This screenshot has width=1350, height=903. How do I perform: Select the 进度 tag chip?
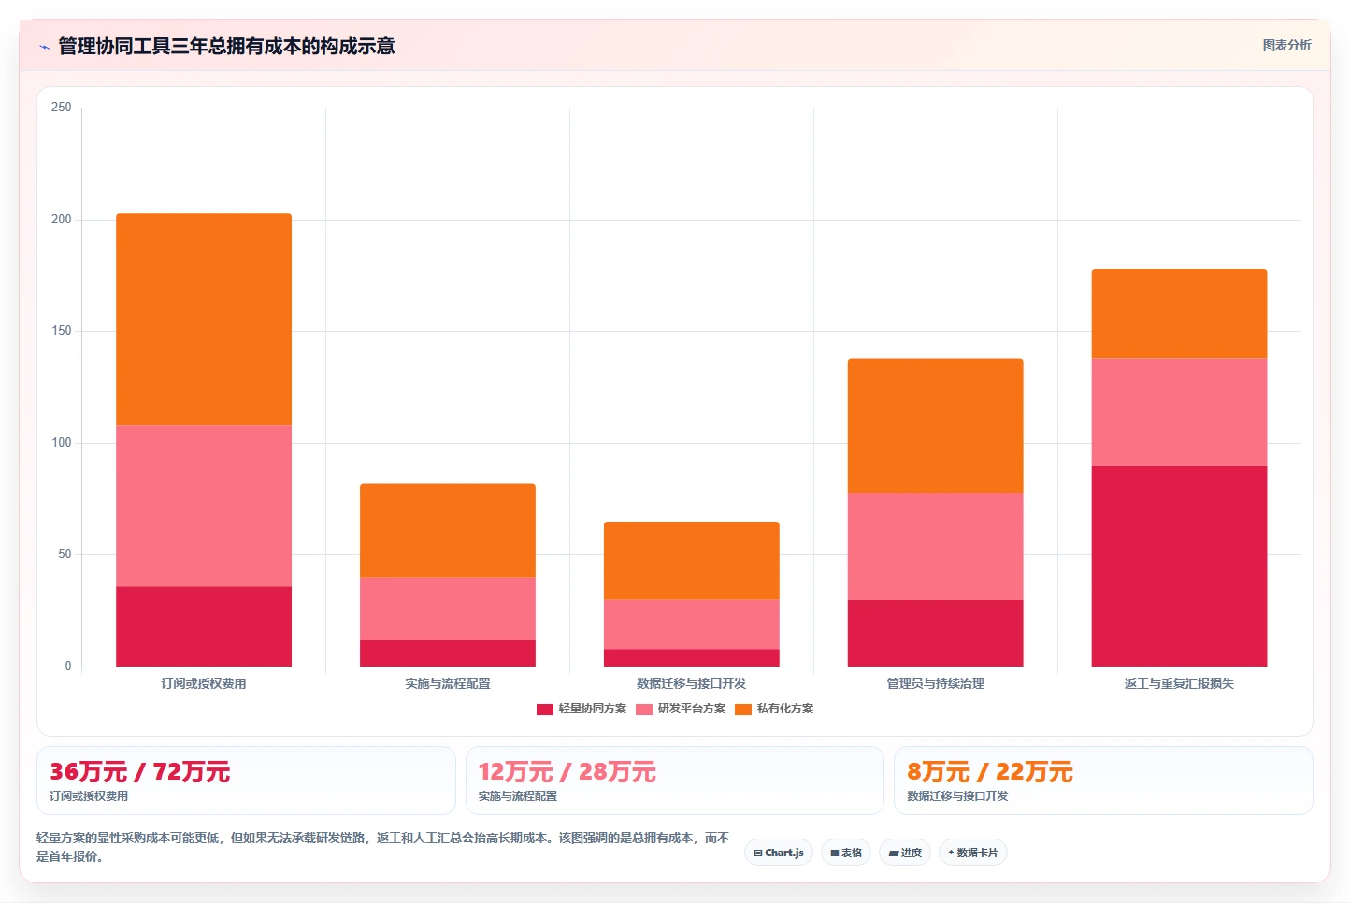click(x=905, y=853)
